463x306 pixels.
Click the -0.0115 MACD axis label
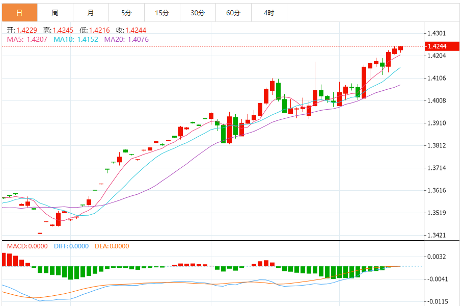click(x=438, y=301)
